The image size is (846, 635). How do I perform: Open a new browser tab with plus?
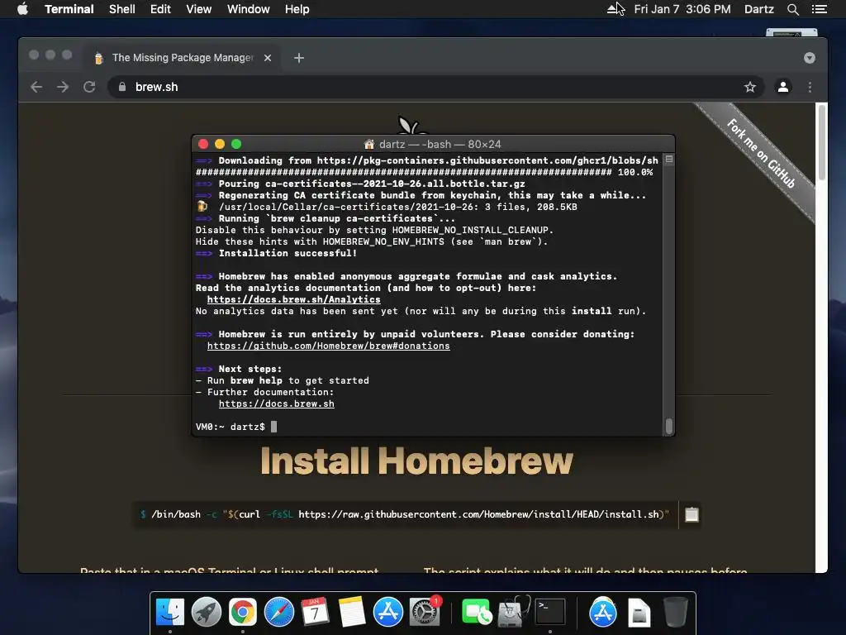[299, 58]
